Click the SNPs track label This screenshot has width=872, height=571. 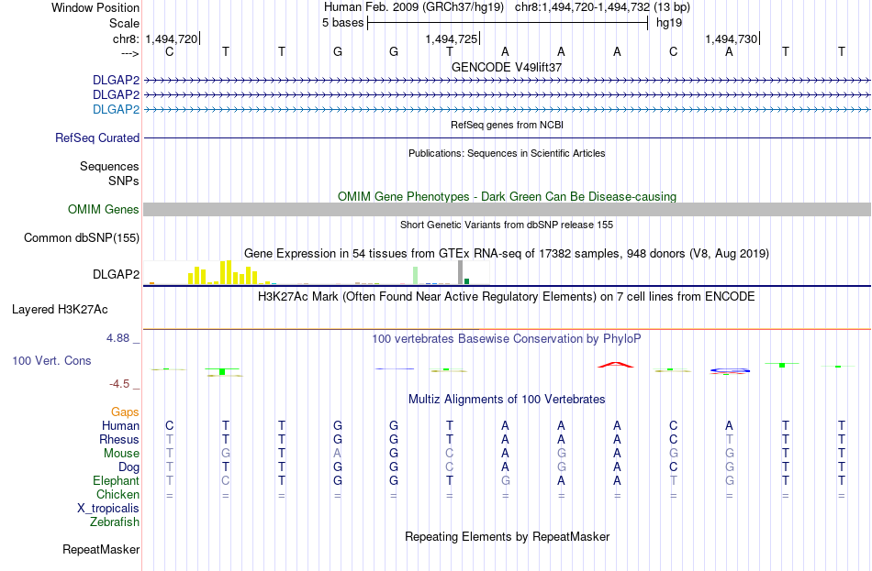point(124,181)
